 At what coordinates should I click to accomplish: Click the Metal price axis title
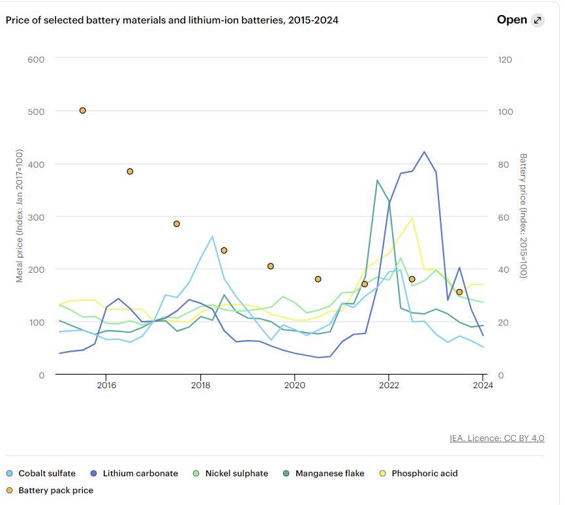pyautogui.click(x=20, y=215)
